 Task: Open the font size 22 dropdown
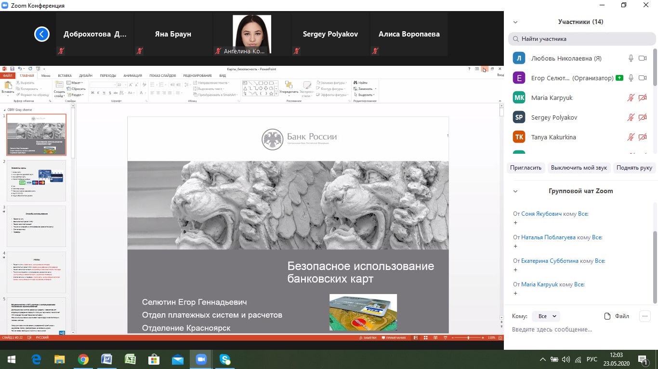(x=125, y=85)
